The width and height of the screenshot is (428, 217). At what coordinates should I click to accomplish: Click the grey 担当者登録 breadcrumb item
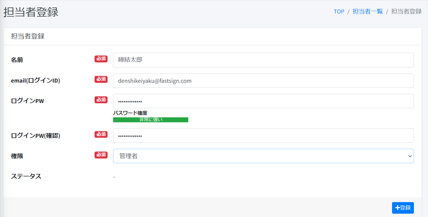tap(406, 12)
